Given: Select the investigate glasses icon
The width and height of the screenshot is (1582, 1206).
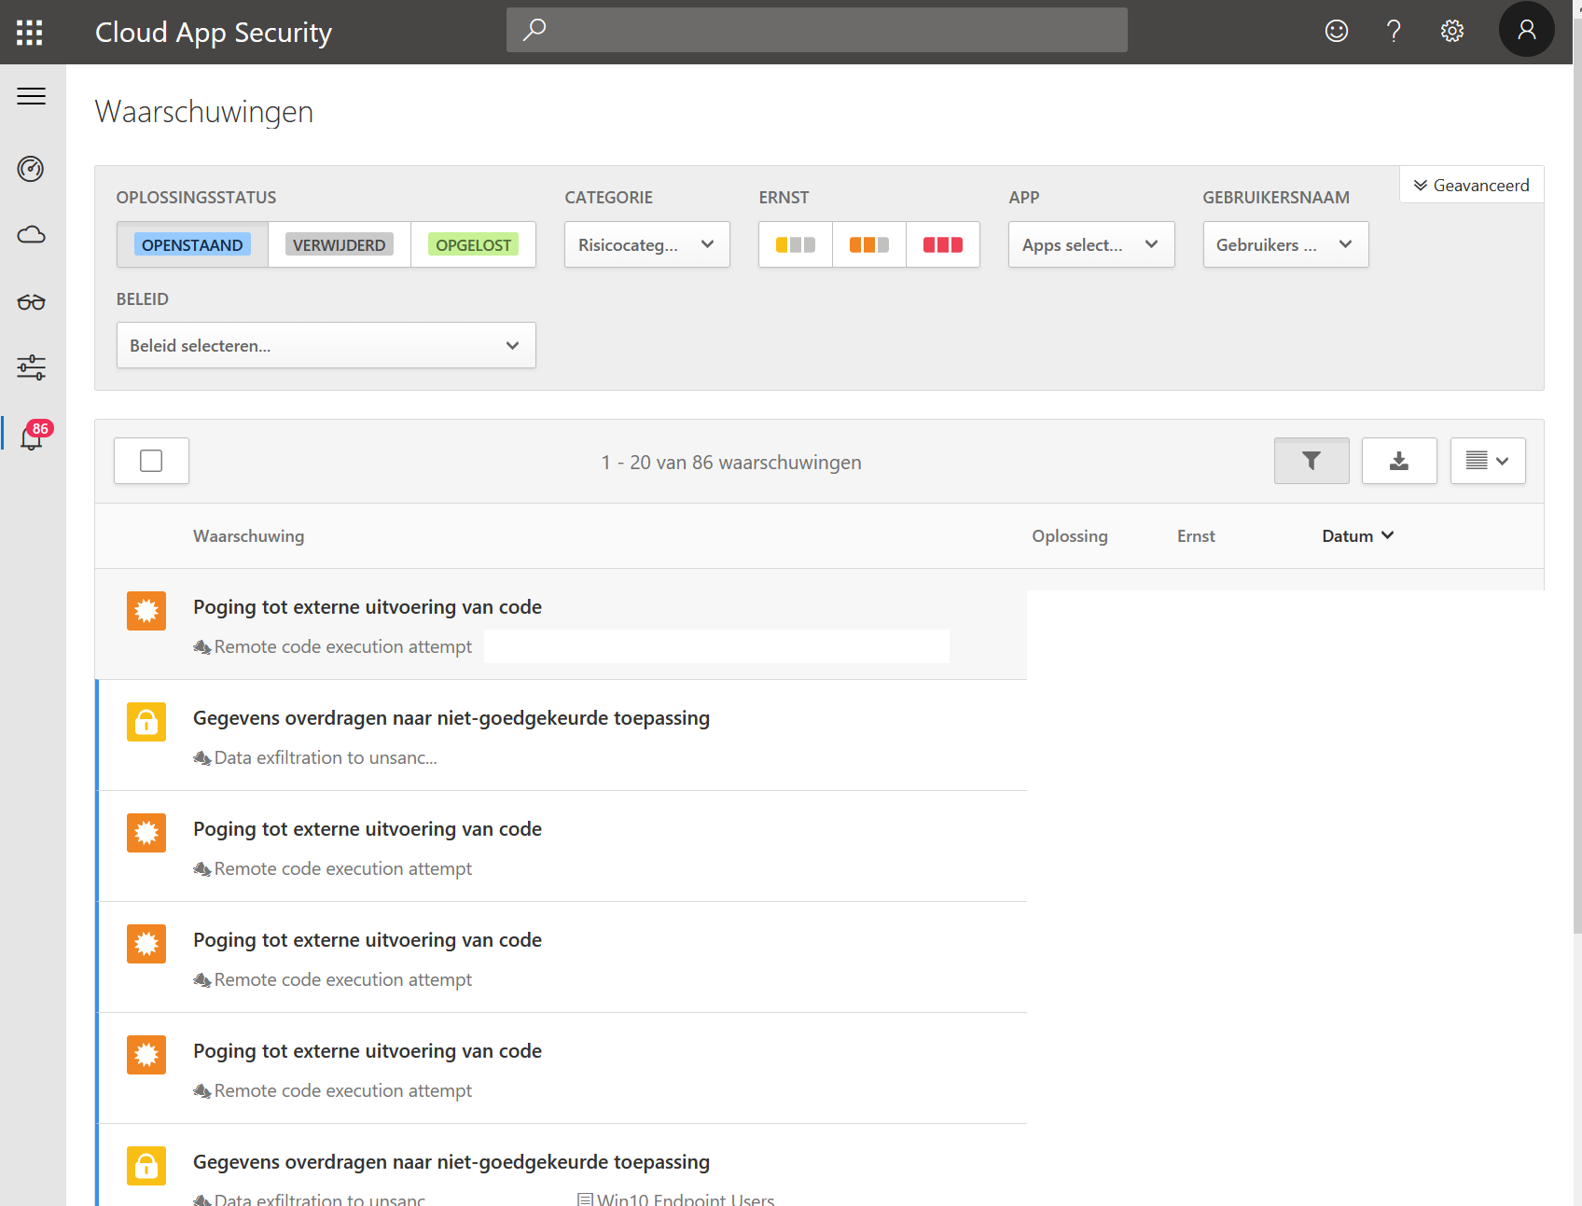Looking at the screenshot, I should (x=32, y=301).
